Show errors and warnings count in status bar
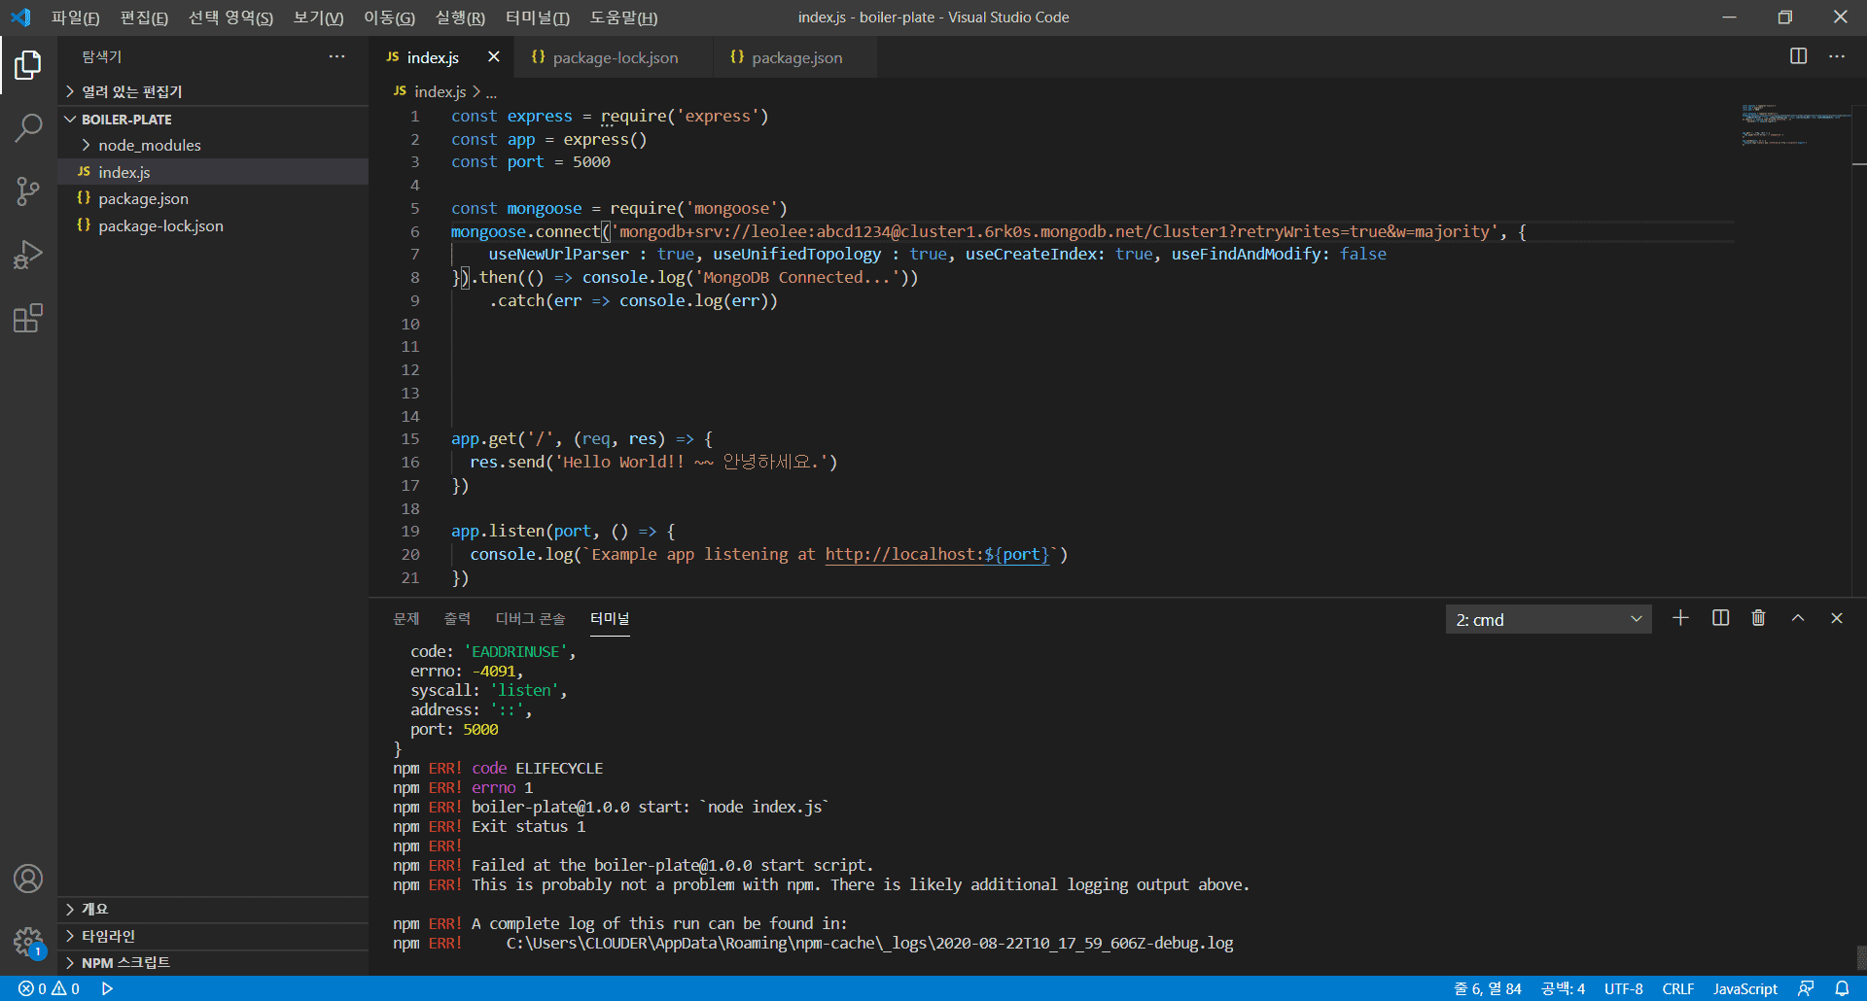 49,988
